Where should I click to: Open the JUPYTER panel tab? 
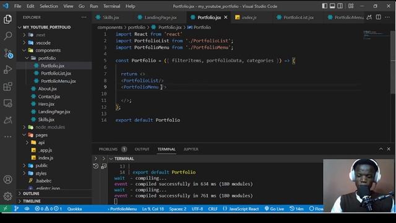click(191, 149)
